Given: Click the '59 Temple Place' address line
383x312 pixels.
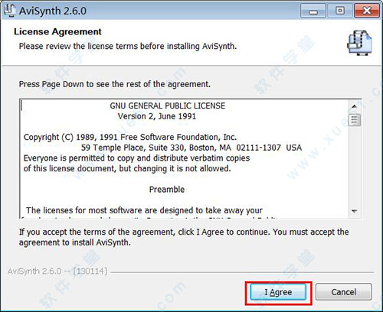Looking at the screenshot, I should coord(191,148).
